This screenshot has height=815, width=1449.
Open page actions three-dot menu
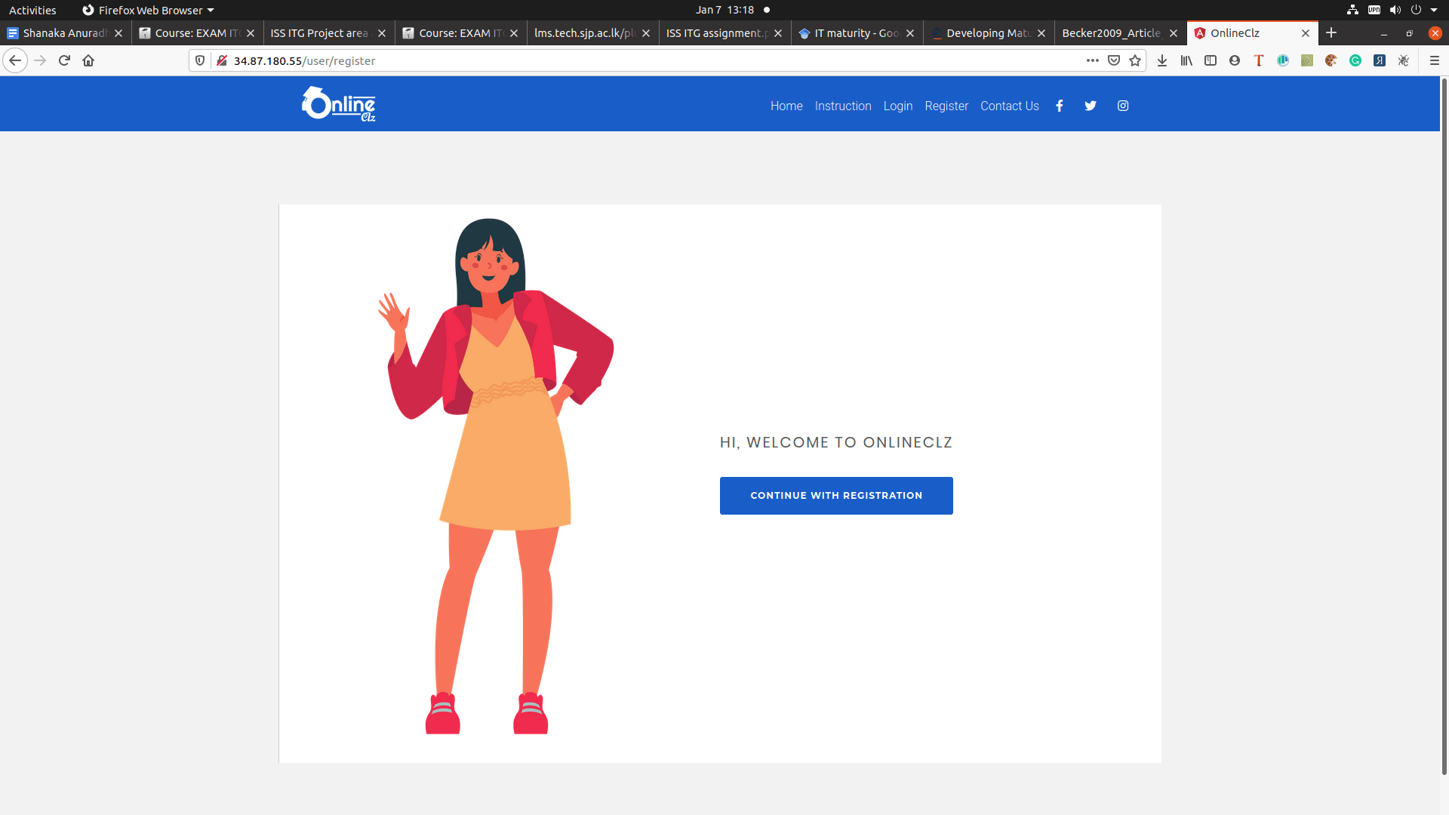click(x=1092, y=60)
